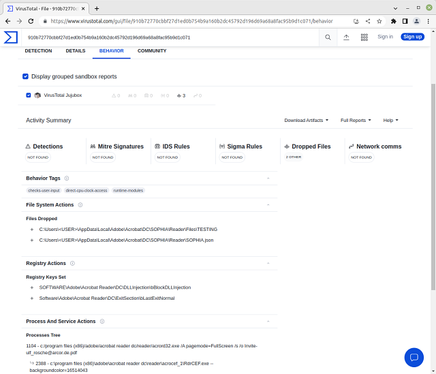
Task: Open the Chrome three-dot menu
Action: click(x=429, y=21)
